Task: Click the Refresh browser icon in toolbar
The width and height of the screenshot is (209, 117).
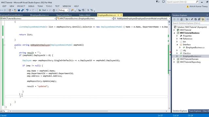Action: click(x=54, y=10)
